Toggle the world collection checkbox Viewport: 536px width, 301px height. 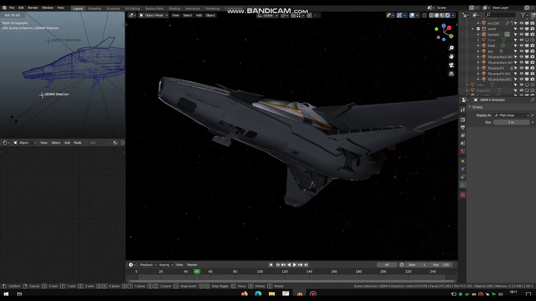pyautogui.click(x=478, y=29)
